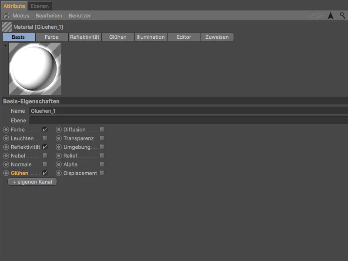This screenshot has height=261, width=348.
Task: Click the magnifying glass search icon
Action: tap(342, 15)
